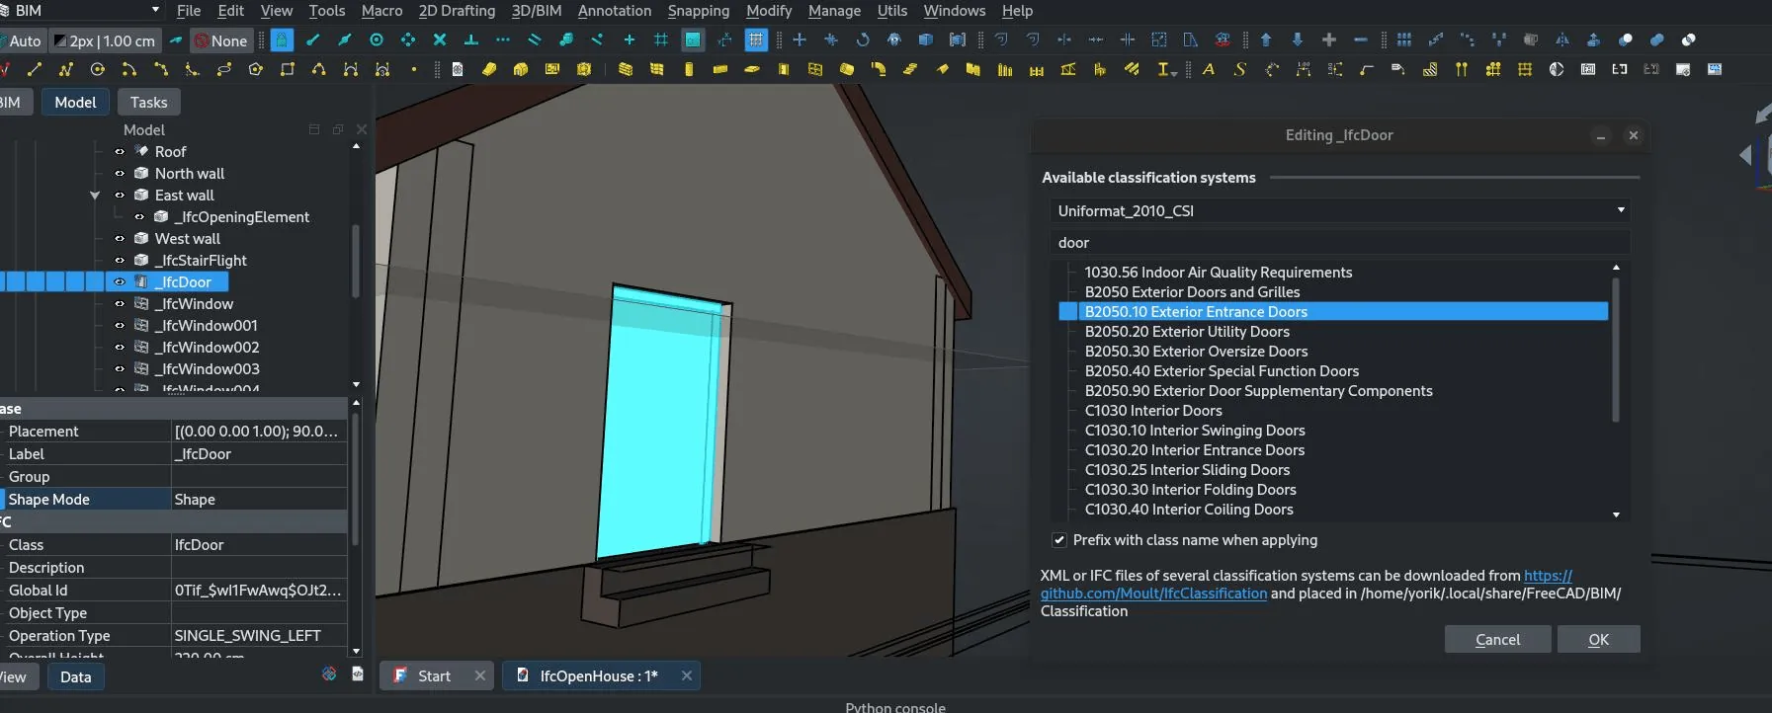
Task: Select the Snap Grid tool
Action: (x=661, y=40)
